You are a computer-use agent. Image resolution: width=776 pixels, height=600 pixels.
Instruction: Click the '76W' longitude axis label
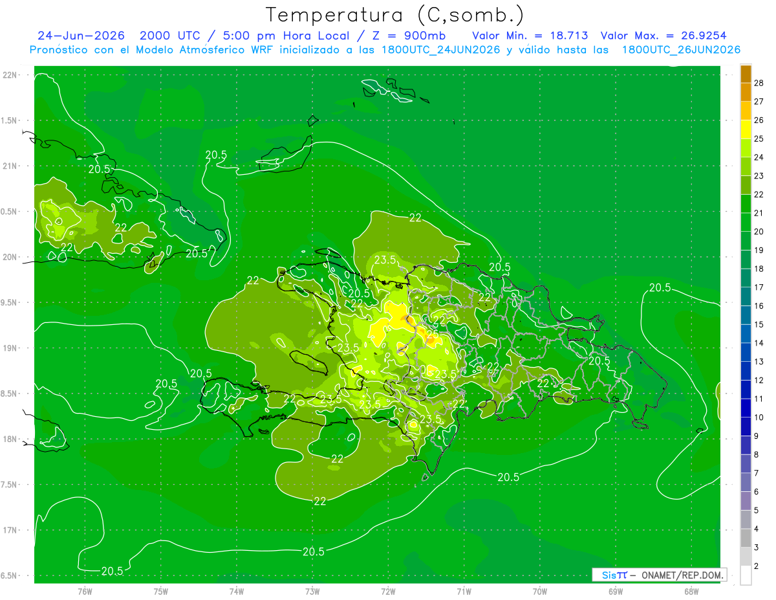85,592
